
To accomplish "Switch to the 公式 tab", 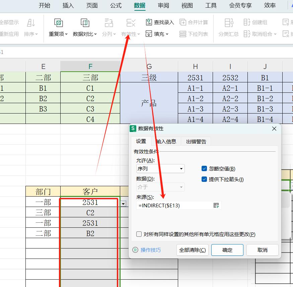I will pyautogui.click(x=116, y=6).
